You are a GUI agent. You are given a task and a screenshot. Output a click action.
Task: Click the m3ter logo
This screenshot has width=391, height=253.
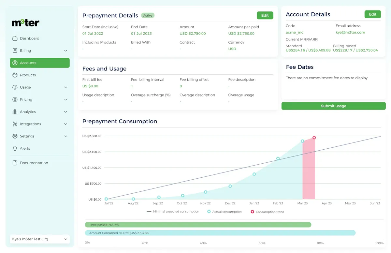pyautogui.click(x=25, y=22)
